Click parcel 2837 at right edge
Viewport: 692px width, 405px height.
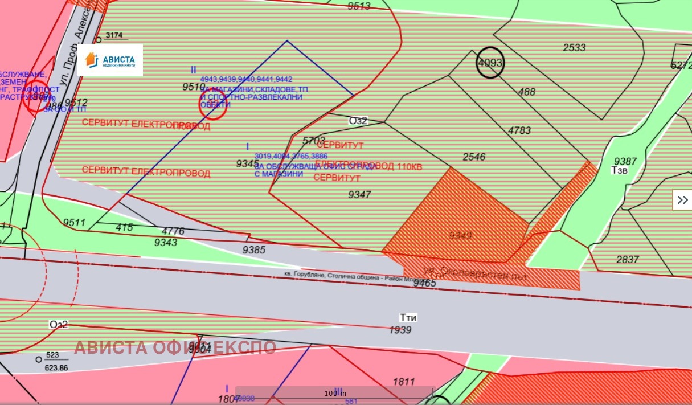628,260
